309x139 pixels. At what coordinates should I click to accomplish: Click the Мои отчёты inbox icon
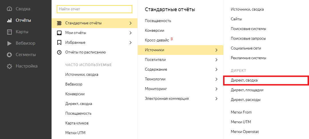tap(59, 33)
